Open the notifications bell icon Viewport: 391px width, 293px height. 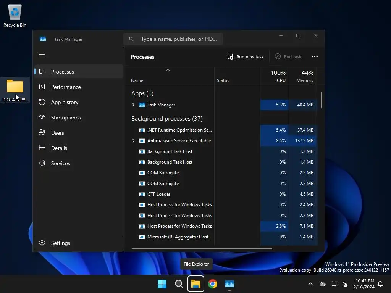pos(381,284)
